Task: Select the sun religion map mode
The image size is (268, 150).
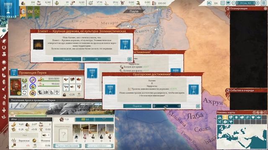Action: click(x=236, y=117)
